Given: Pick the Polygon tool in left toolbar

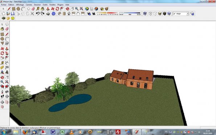Looking at the screenshot, I should [x=2, y=44].
